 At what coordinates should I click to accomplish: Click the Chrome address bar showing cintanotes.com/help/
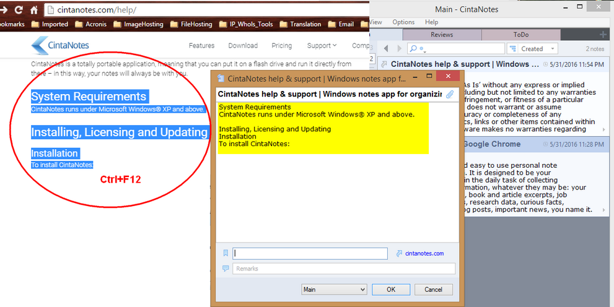[x=206, y=10]
